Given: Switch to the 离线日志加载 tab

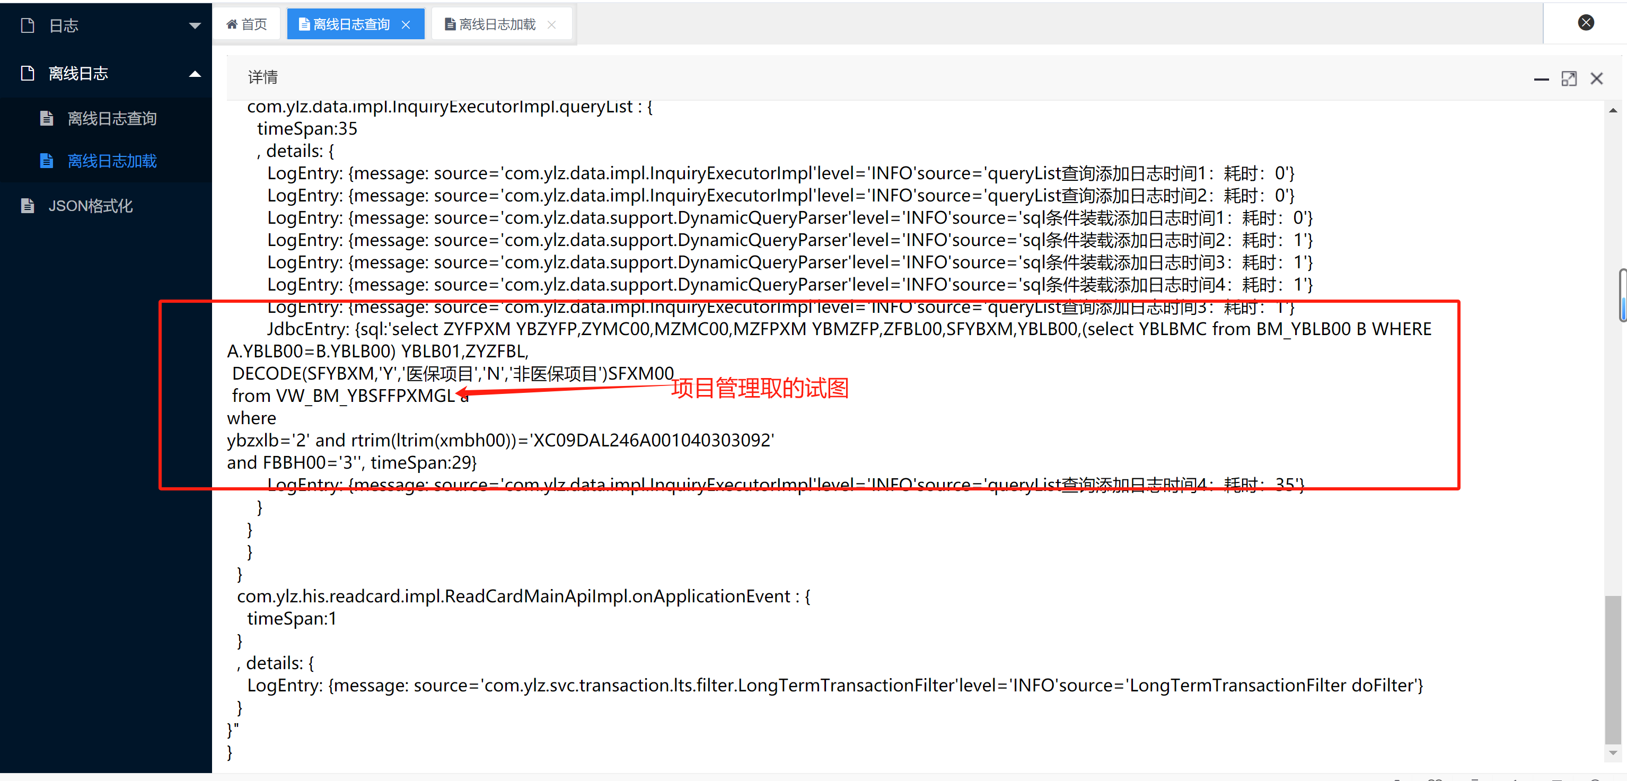Looking at the screenshot, I should tap(496, 24).
